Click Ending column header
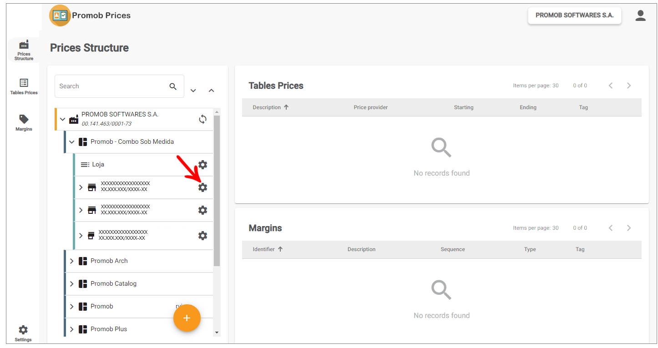 point(528,107)
